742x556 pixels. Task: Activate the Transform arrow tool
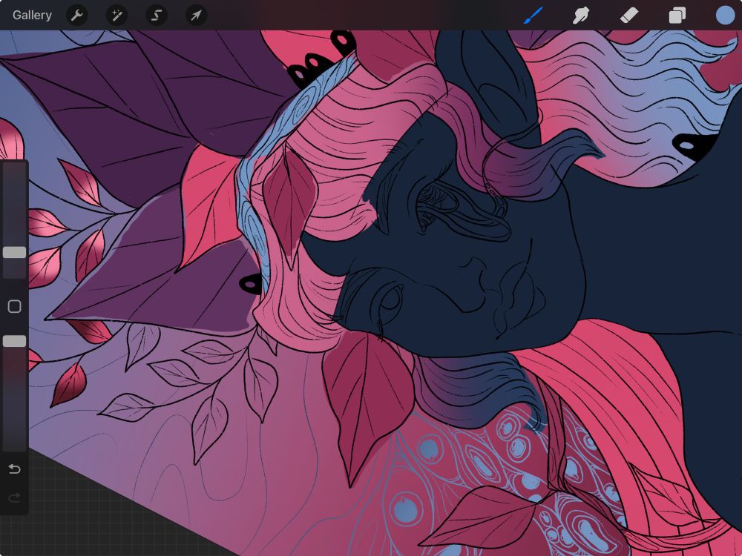pyautogui.click(x=196, y=16)
